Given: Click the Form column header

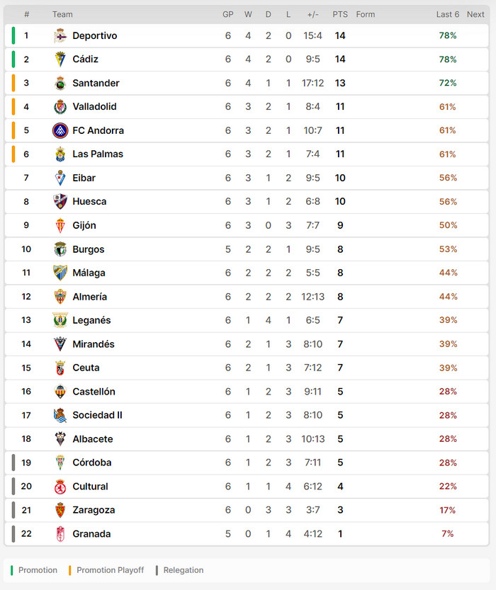Looking at the screenshot, I should 366,14.
